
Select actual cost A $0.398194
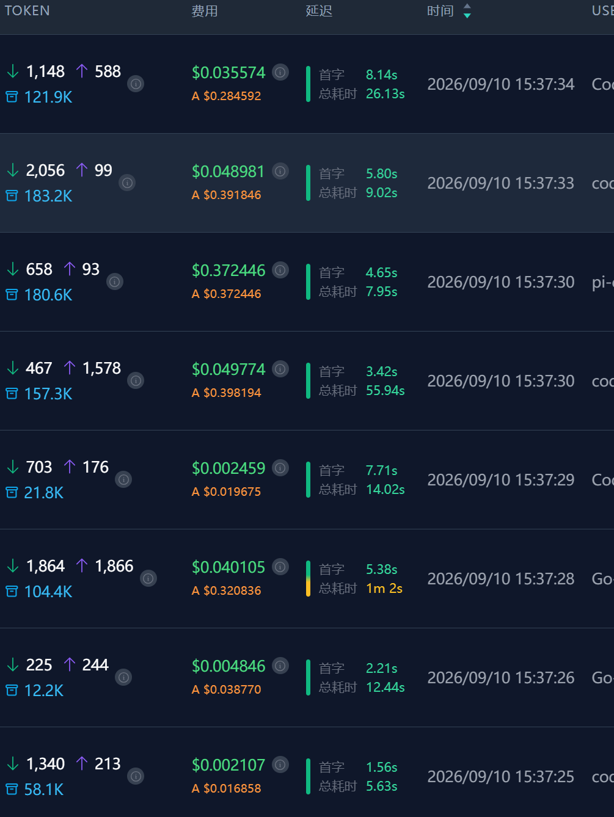point(227,393)
